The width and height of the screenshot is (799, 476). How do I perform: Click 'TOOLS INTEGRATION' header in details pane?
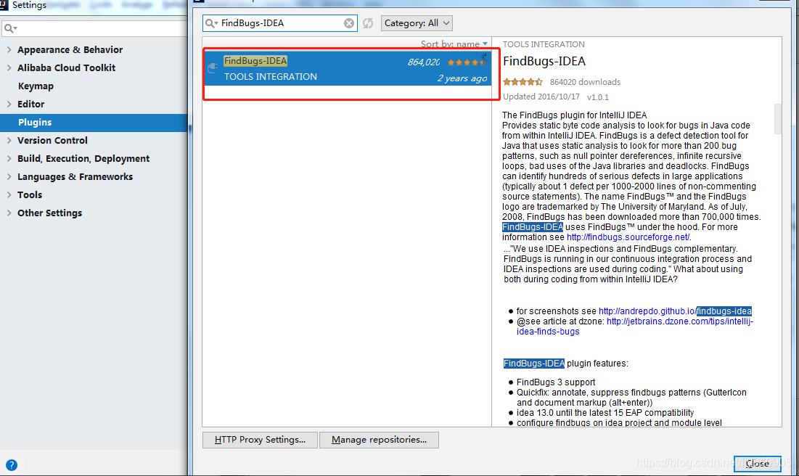click(x=544, y=44)
